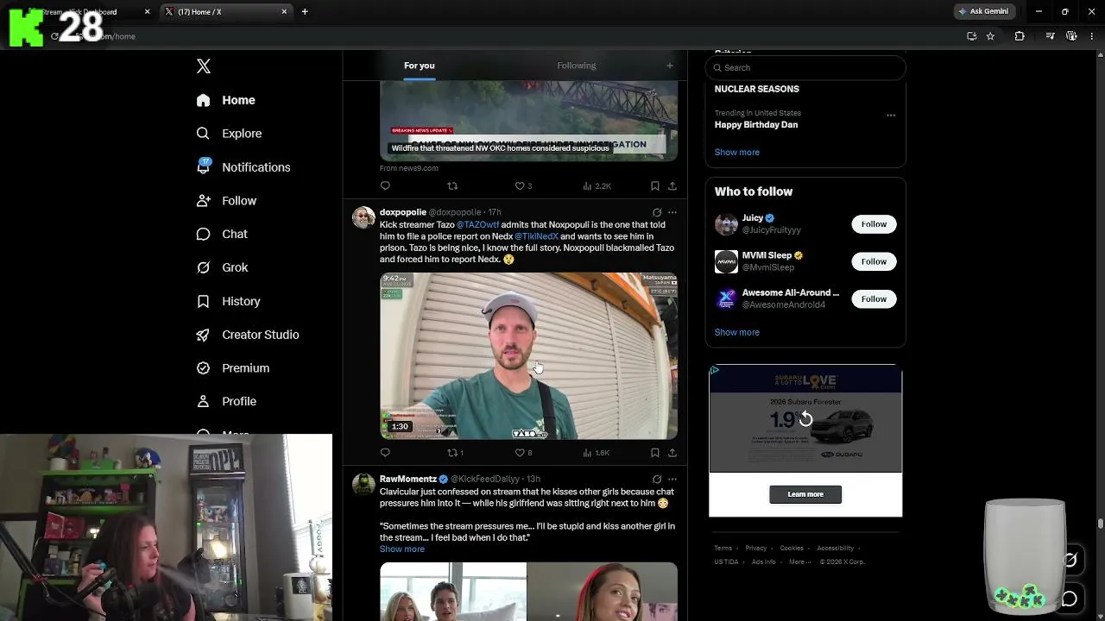The image size is (1105, 621).
Task: Click into the Search field
Action: [x=805, y=67]
